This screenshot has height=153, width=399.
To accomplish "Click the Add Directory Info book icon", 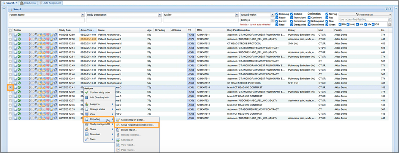I will click(87, 98).
